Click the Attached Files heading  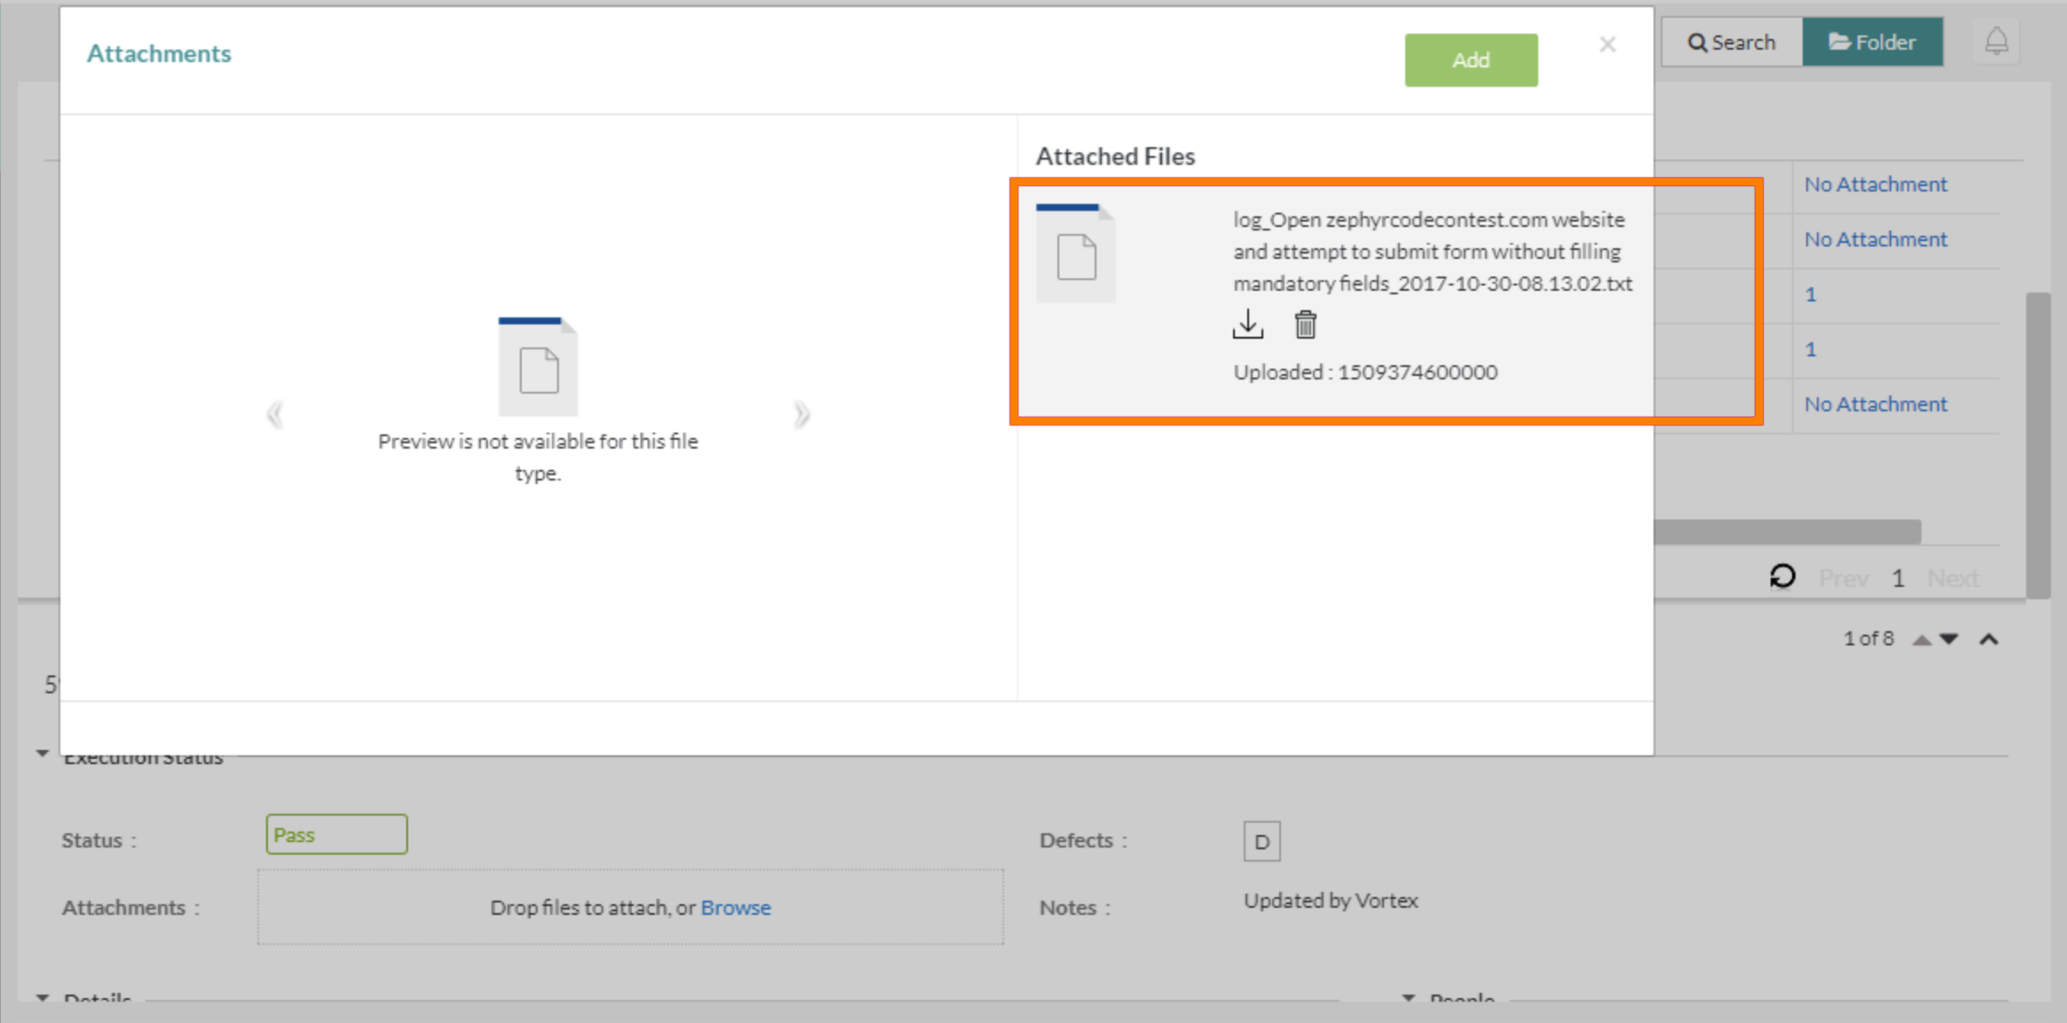tap(1115, 156)
